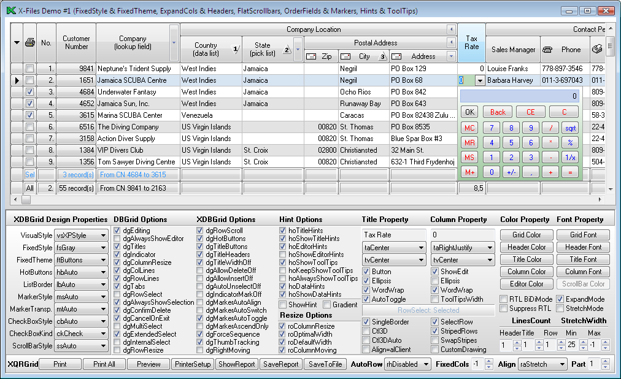Click the Preview button

148,364
